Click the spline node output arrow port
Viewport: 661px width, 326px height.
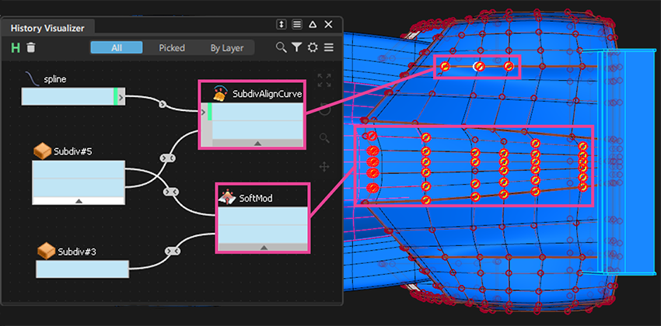pyautogui.click(x=121, y=98)
